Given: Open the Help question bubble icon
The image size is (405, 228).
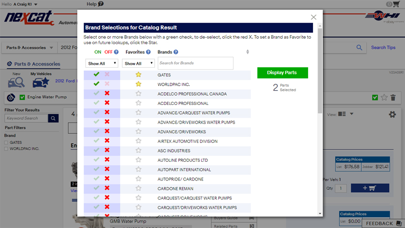Looking at the screenshot, I should tap(101, 4).
